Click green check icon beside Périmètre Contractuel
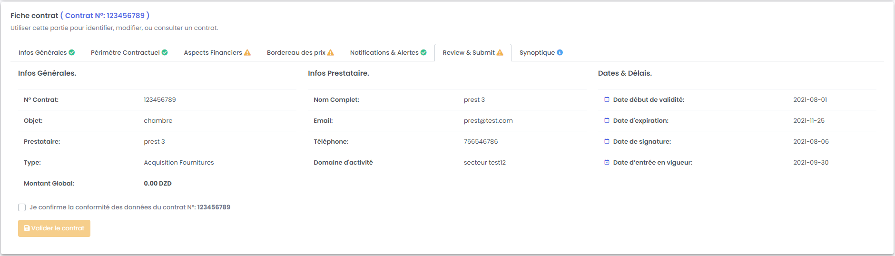 165,52
